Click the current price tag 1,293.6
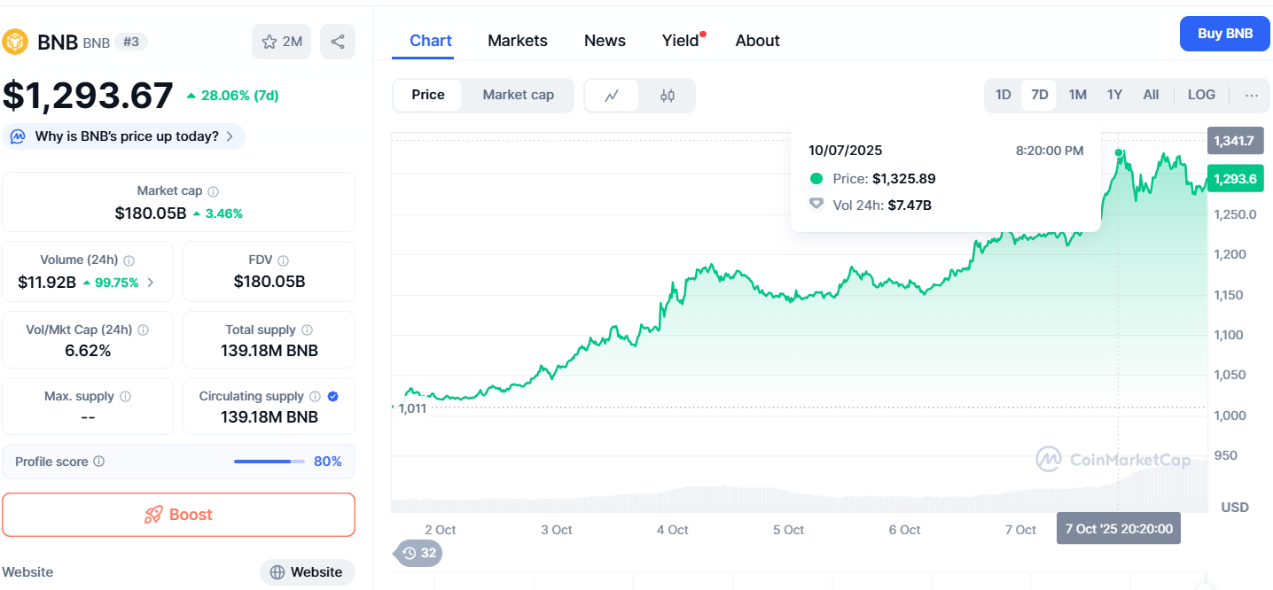This screenshot has height=590, width=1273. coord(1234,179)
